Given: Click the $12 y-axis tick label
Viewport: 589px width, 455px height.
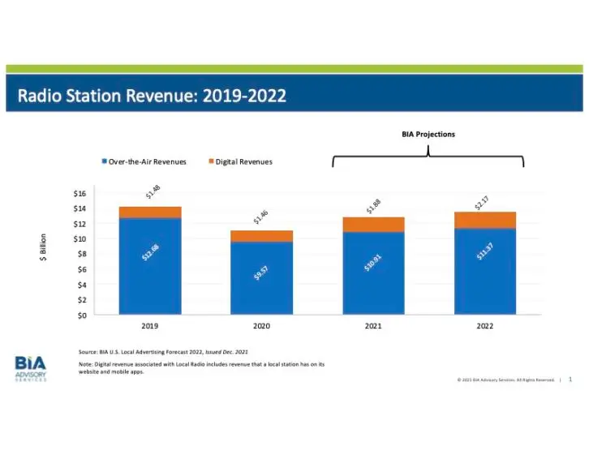Looking at the screenshot, I should [80, 224].
